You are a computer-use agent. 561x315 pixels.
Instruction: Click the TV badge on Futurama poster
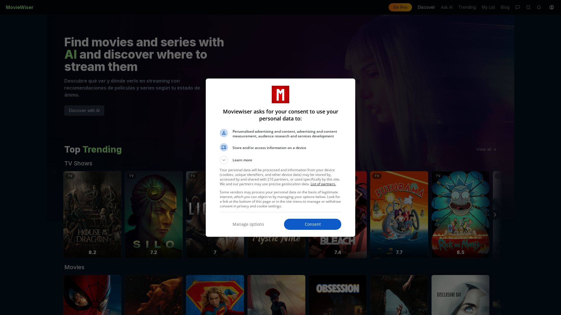(377, 176)
